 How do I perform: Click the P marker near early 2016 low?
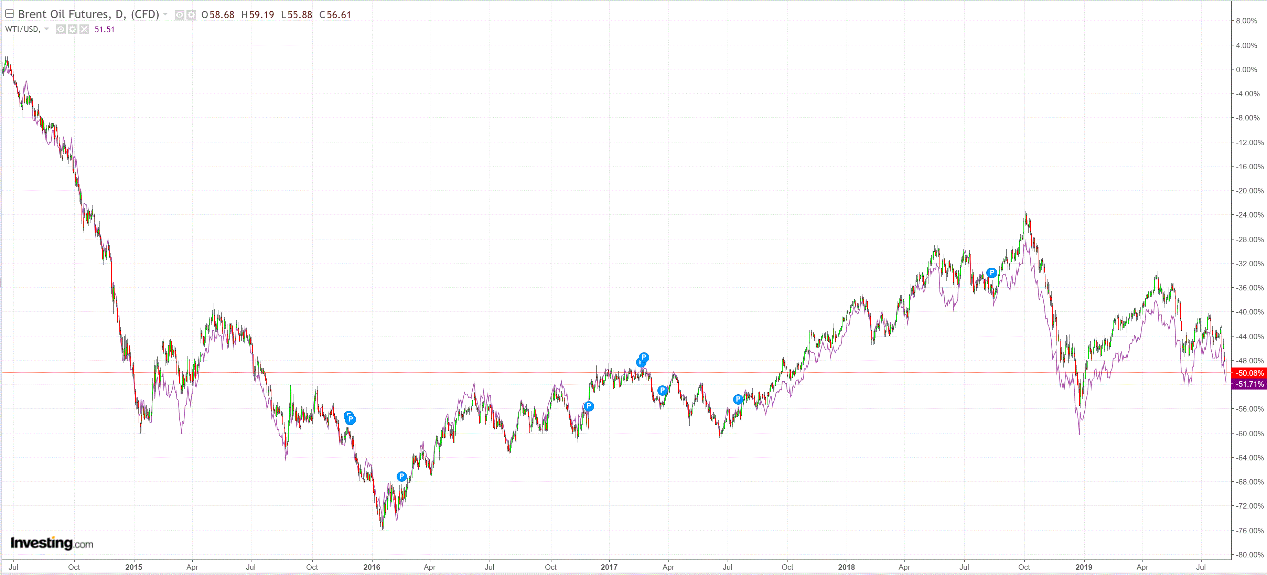pyautogui.click(x=401, y=476)
